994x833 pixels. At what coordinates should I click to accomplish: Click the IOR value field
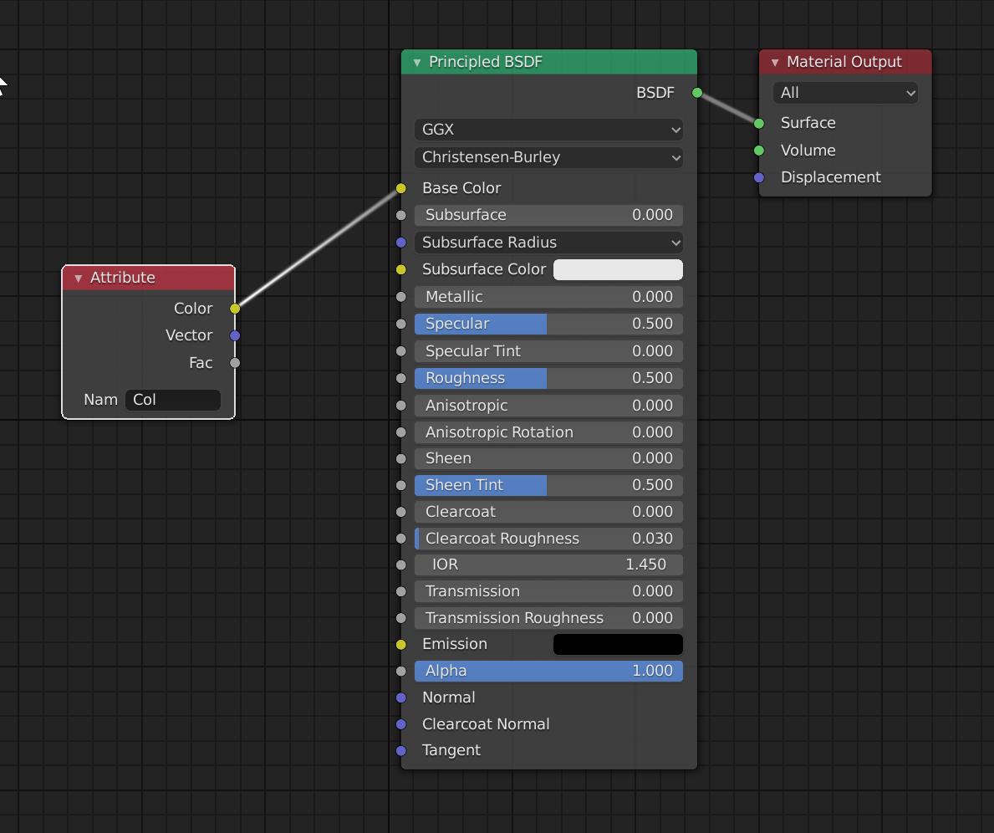548,565
